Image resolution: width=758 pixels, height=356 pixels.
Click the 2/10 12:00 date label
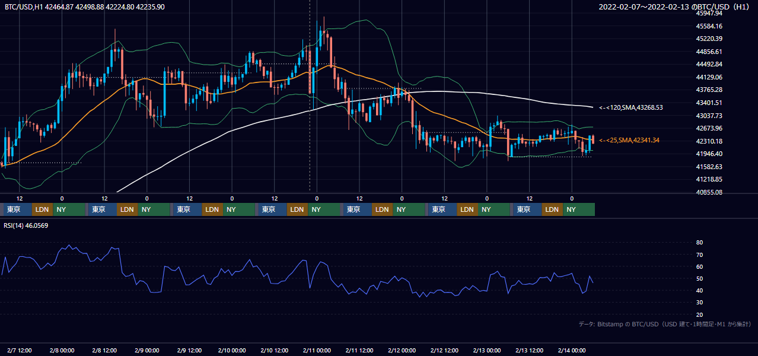click(275, 350)
